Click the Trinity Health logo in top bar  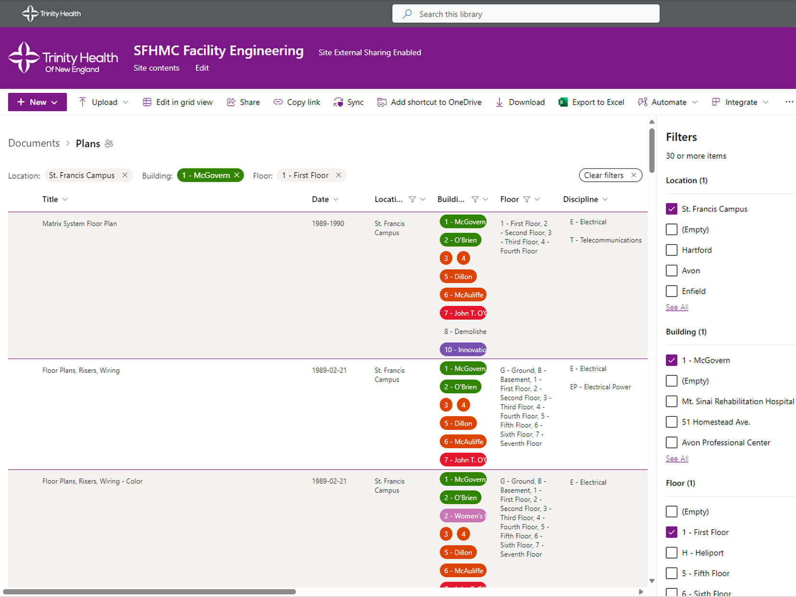51,13
